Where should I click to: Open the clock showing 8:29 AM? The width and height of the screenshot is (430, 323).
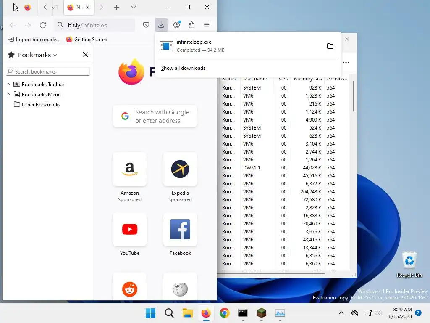[x=400, y=313]
